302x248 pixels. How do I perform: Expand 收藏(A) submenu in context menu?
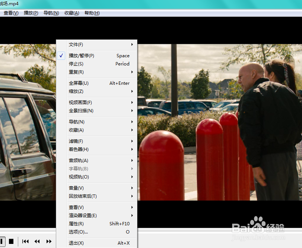click(97, 130)
